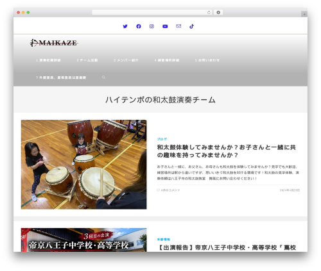Open the Facebook page icon
The image size is (321, 271).
pos(139,26)
